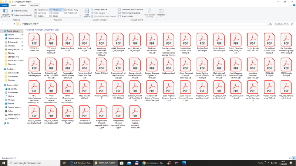The image size is (296, 166).
Task: Expand the layout gallery more arrow
Action: (x=80, y=16)
